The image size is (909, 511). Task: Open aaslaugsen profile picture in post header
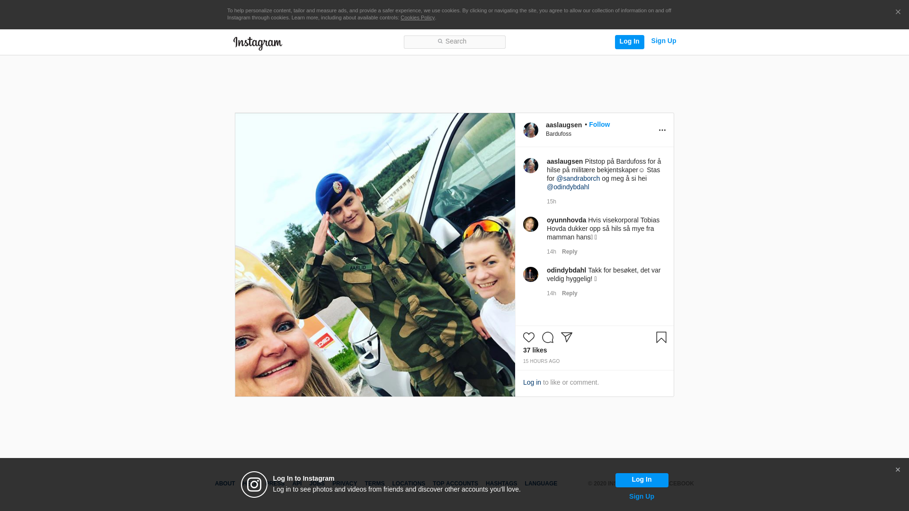(x=531, y=130)
